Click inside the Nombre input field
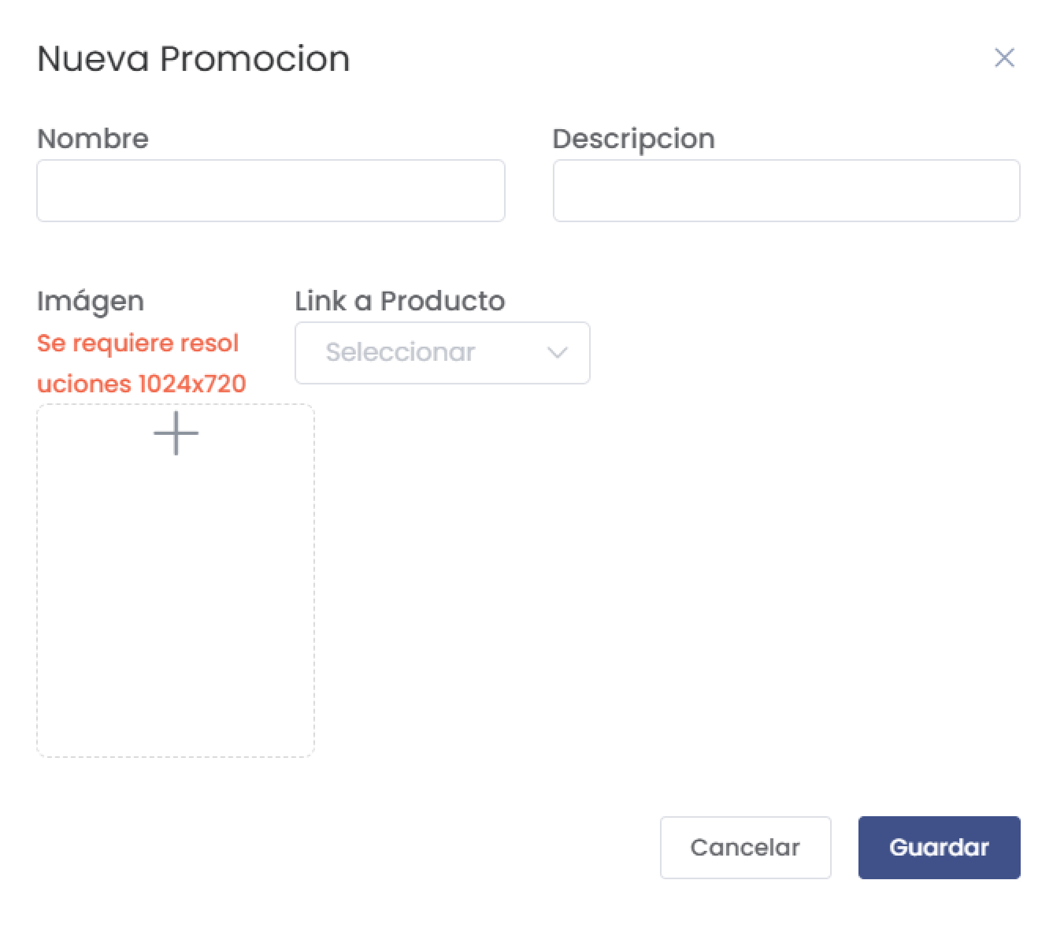 [270, 191]
